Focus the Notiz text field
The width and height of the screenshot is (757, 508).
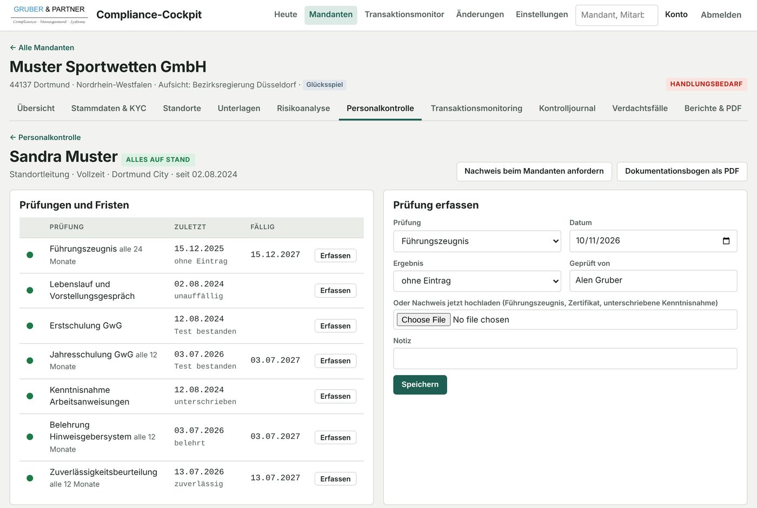565,359
